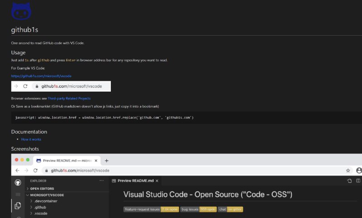Click the yellow macOS minimize dot
This screenshot has height=218, width=362.
(x=22, y=160)
